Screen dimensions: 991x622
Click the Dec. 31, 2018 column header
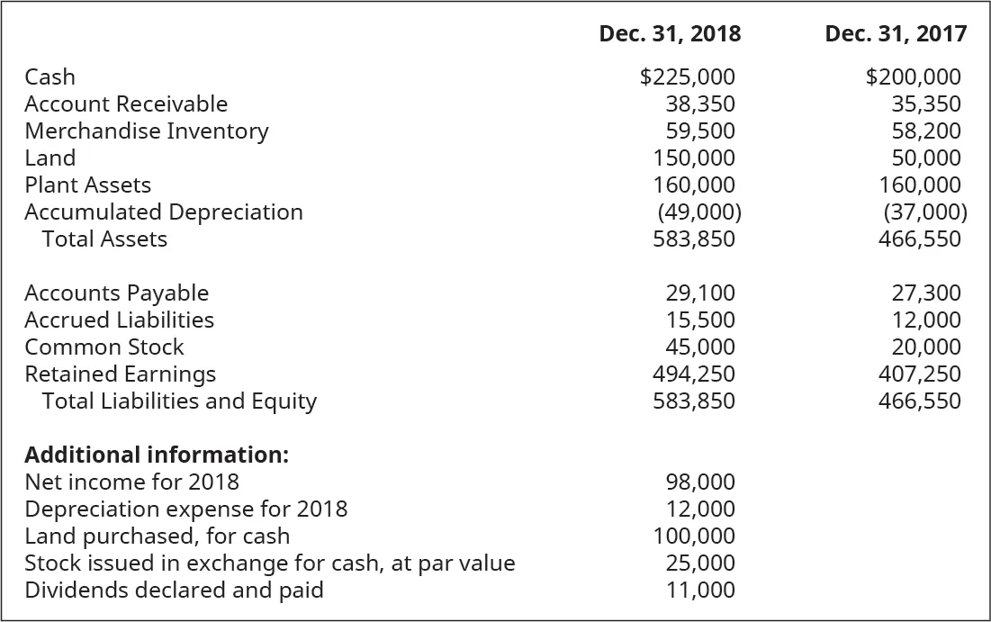(670, 34)
